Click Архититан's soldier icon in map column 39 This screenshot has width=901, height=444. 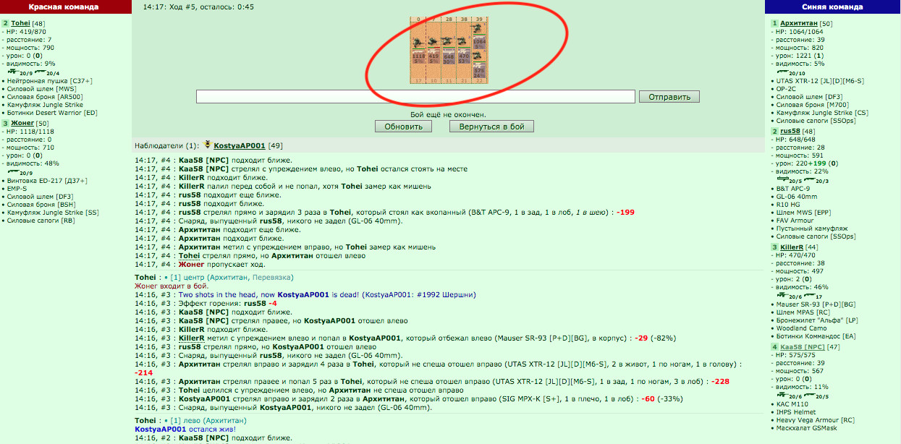click(476, 28)
